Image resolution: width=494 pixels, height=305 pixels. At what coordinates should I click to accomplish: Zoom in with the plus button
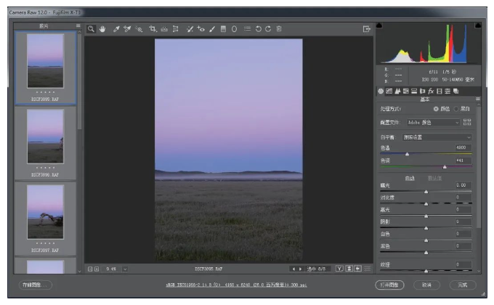97,269
